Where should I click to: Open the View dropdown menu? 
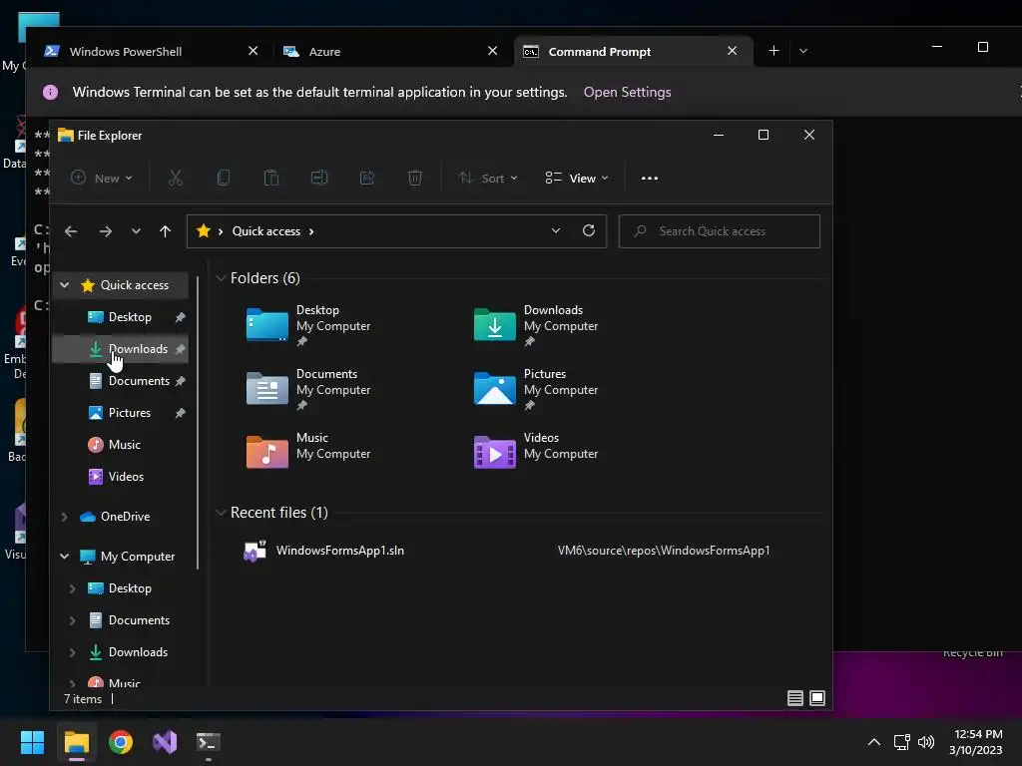click(577, 178)
